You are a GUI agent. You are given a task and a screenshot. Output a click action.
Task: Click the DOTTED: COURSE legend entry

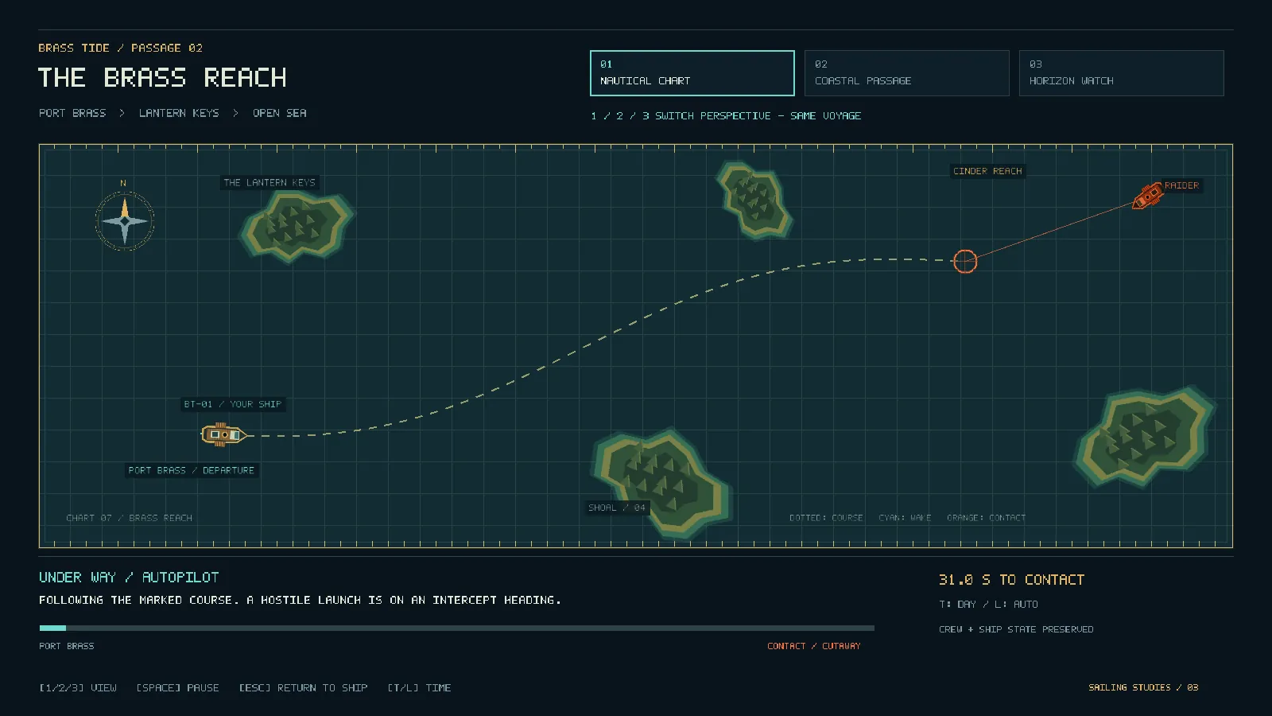[x=826, y=518]
